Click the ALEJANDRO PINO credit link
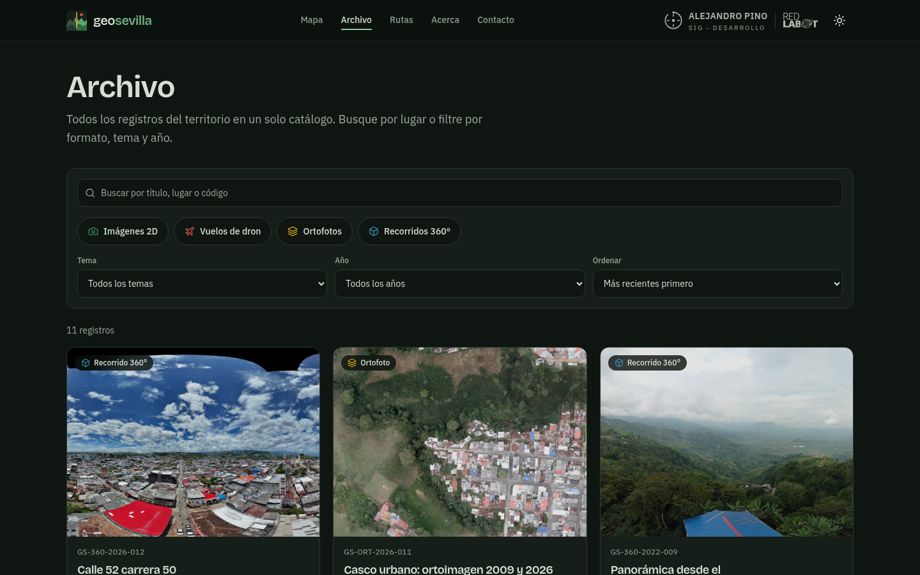 728,16
